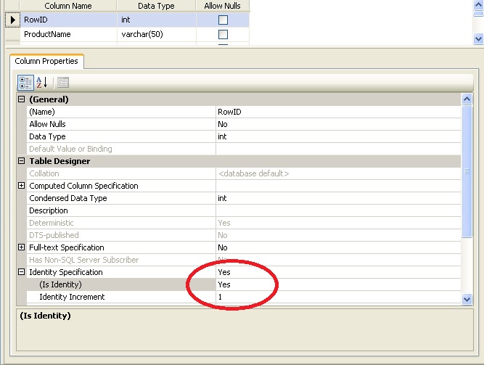Click the Column Name header
This screenshot has height=365, width=484.
(68, 6)
